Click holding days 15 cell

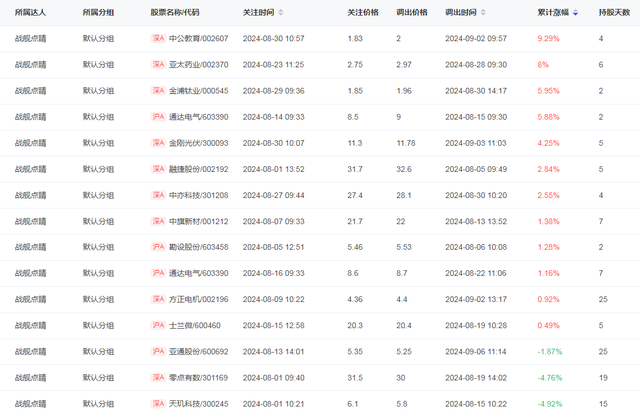point(603,404)
